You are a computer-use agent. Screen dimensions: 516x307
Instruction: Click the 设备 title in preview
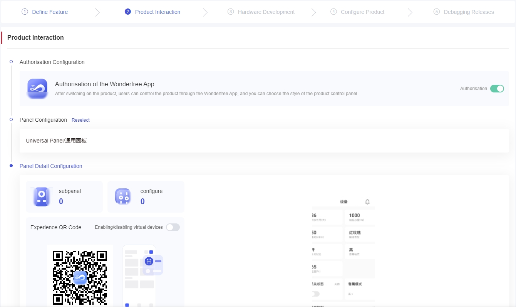pyautogui.click(x=344, y=202)
